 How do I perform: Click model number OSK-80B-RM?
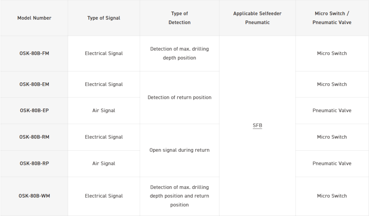tap(34, 137)
